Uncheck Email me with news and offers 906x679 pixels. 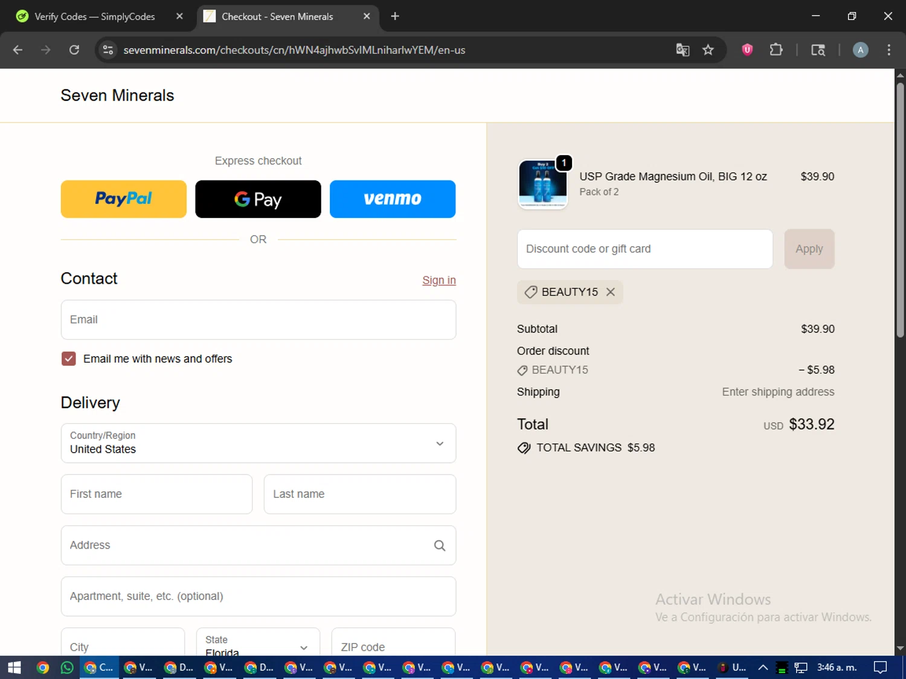(69, 359)
